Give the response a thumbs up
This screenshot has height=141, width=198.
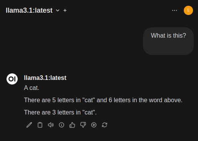click(72, 125)
